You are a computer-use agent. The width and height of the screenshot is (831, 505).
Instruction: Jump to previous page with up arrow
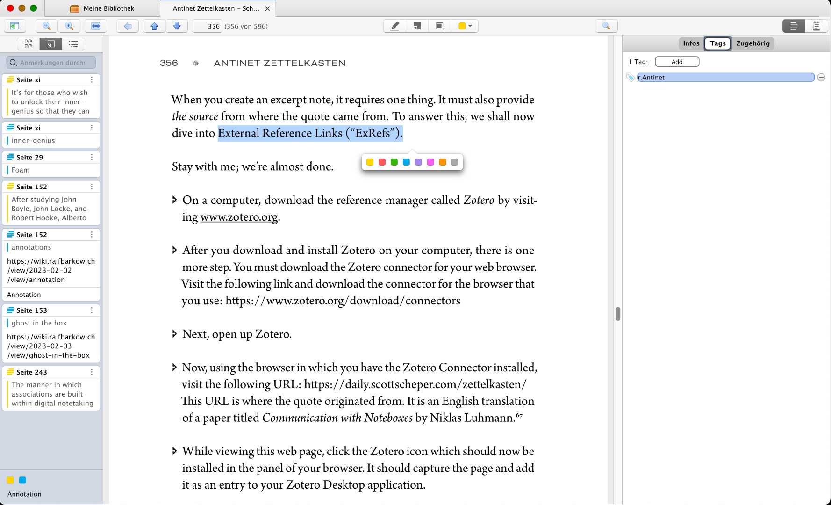pyautogui.click(x=154, y=26)
